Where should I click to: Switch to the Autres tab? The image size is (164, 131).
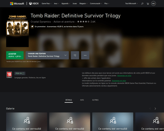pos(95,100)
